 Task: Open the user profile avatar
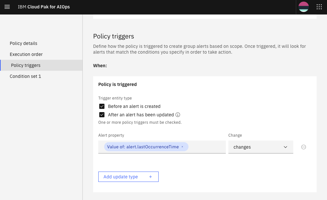[303, 7]
